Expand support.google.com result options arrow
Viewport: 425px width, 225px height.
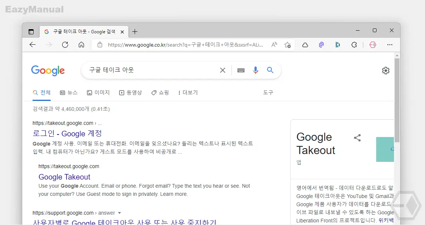click(119, 213)
